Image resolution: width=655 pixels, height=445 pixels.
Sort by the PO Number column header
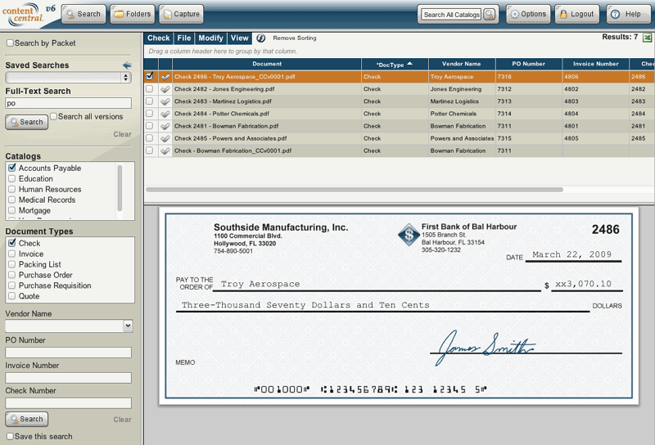[x=528, y=65]
